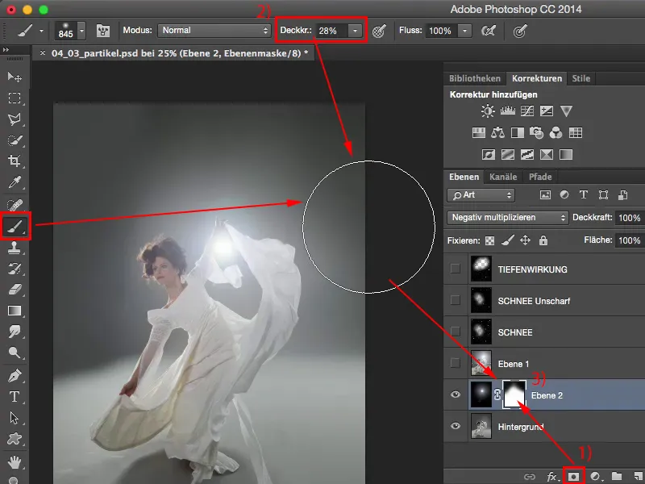Select the Eraser tool
The width and height of the screenshot is (645, 484).
tap(15, 290)
